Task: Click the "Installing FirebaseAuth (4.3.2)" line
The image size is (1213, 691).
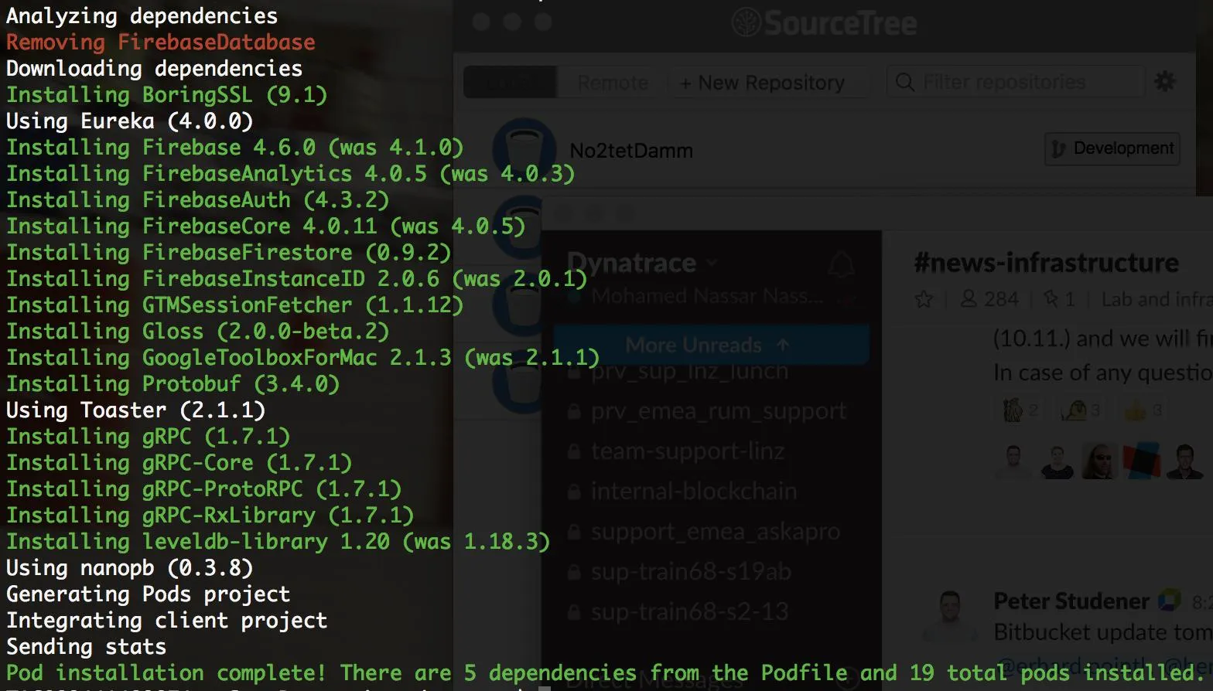Action: click(197, 200)
